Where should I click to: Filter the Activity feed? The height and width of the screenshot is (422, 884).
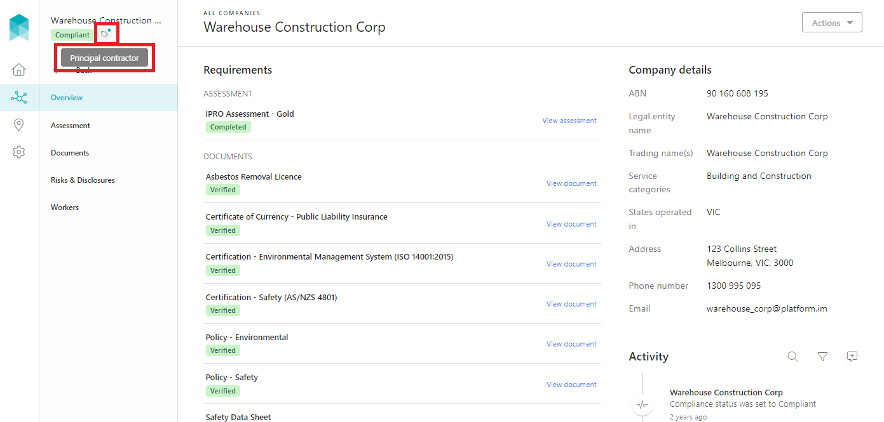[822, 357]
